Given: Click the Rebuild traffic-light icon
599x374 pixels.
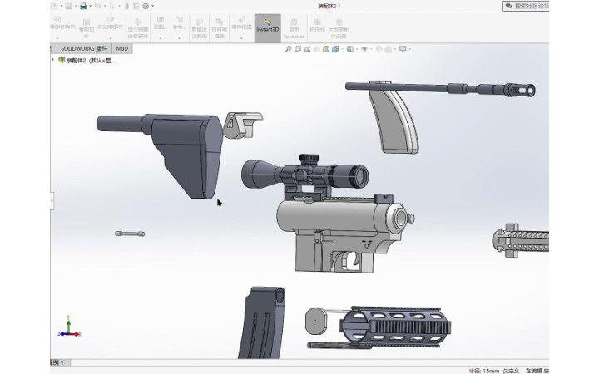Looking at the screenshot, I should click(x=126, y=6).
